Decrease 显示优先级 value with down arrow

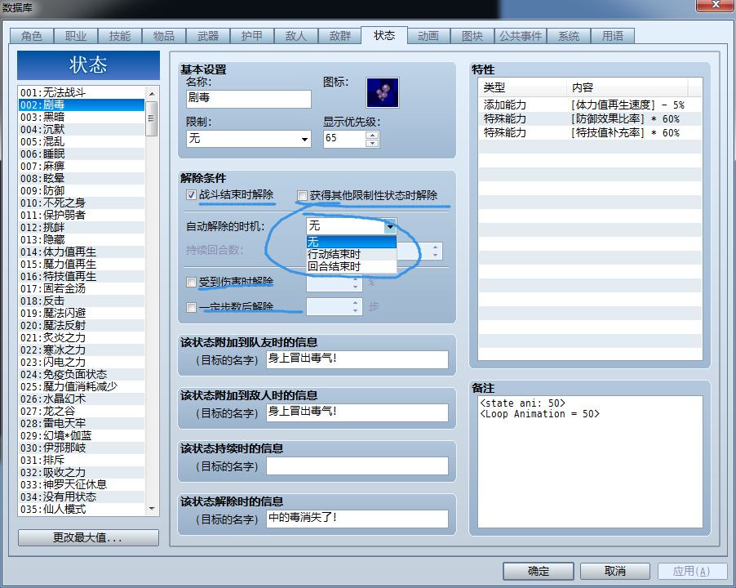point(372,143)
